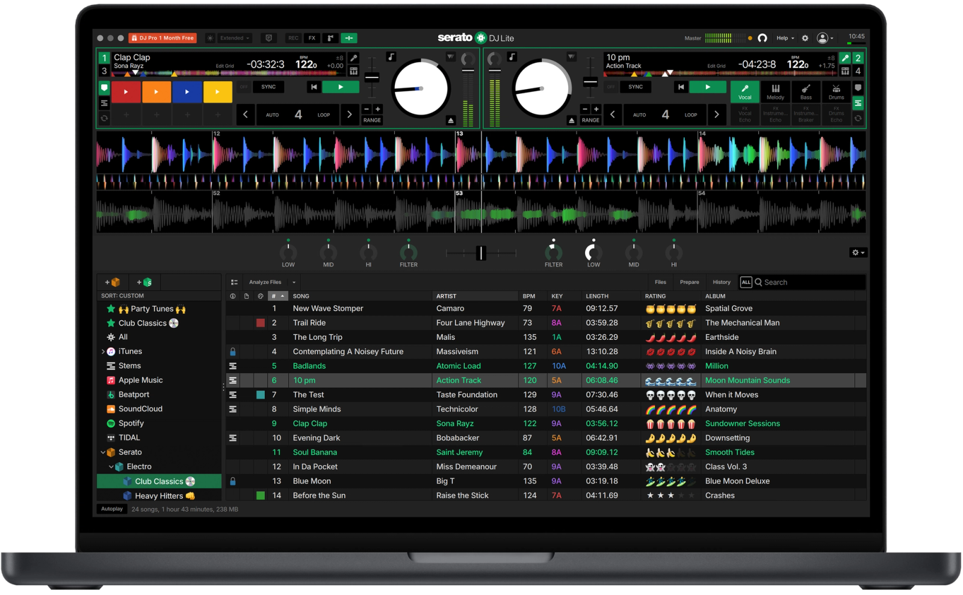Collapse the Electro subcrate
Screen dimensions: 963x595
tap(111, 467)
